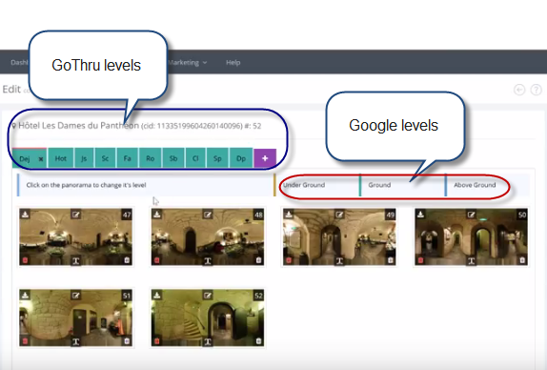This screenshot has width=547, height=370.
Task: Click panorama thumbnail number 50
Action: pyautogui.click(x=471, y=237)
